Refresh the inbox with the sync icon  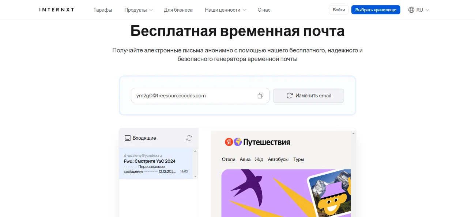point(189,138)
